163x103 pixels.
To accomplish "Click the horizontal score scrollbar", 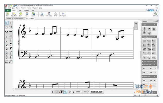I will click(x=76, y=89).
